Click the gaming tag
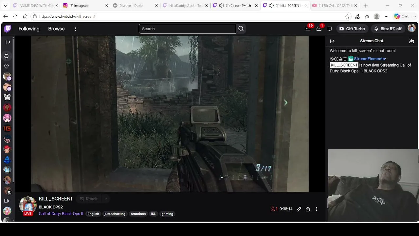419x236 pixels. pyautogui.click(x=167, y=214)
